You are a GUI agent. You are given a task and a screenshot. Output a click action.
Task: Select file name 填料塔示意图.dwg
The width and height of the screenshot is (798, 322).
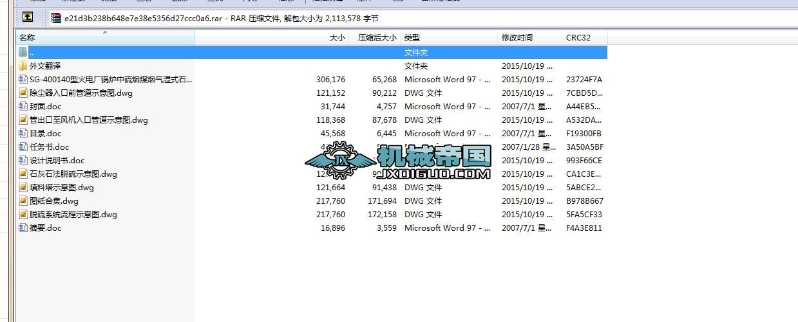coord(62,187)
